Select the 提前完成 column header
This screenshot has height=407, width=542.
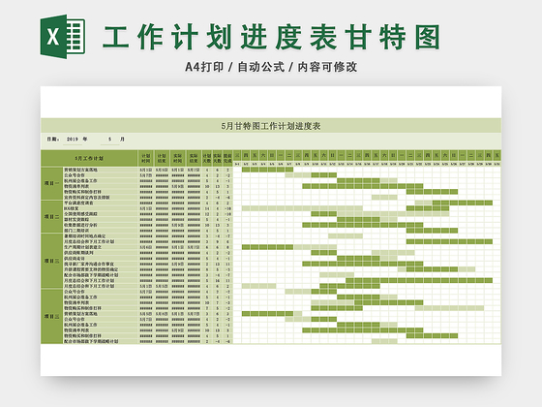pyautogui.click(x=227, y=158)
